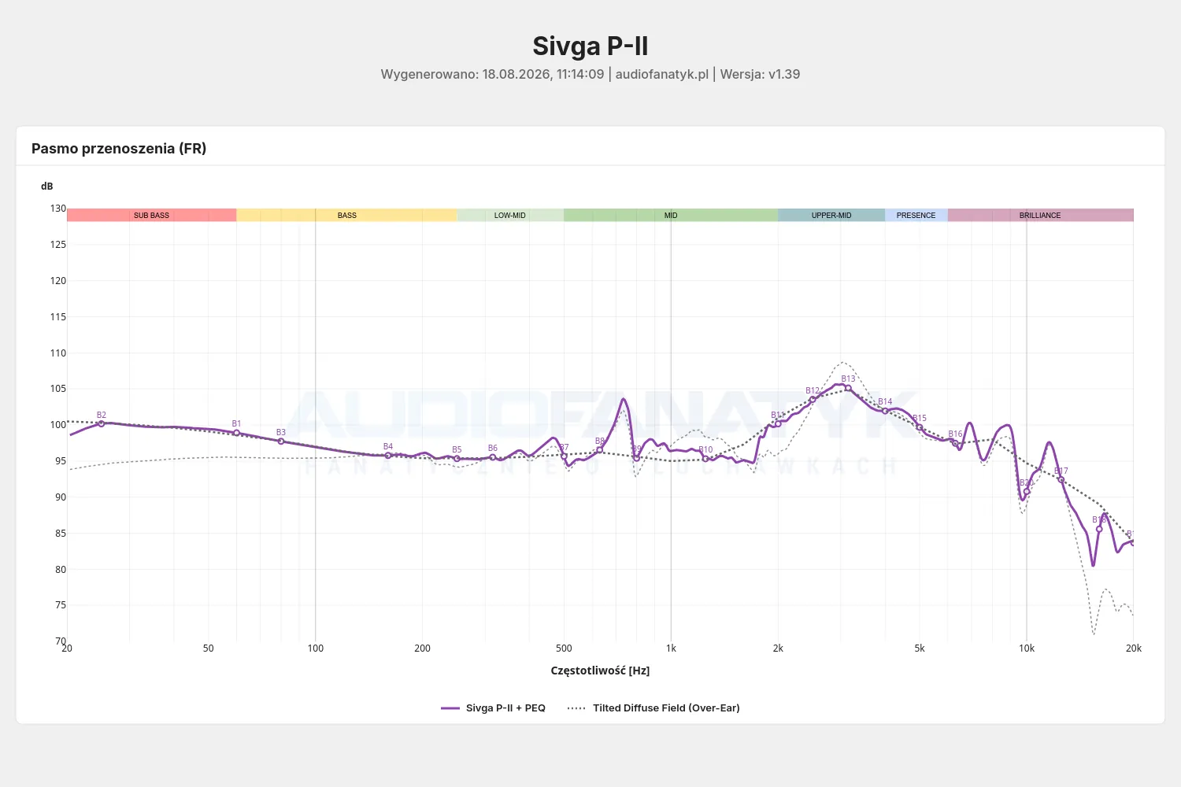Image resolution: width=1181 pixels, height=787 pixels.
Task: Select the green MID frequency range bar
Action: tap(671, 215)
